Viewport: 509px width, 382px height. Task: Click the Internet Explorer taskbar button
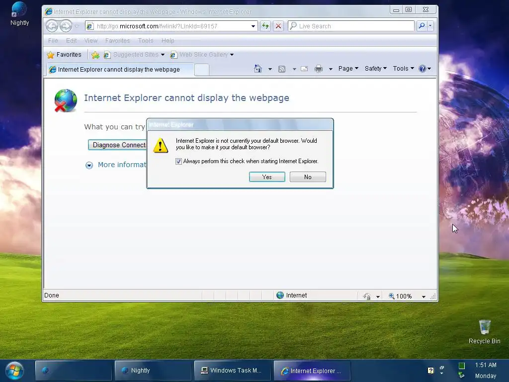(312, 371)
